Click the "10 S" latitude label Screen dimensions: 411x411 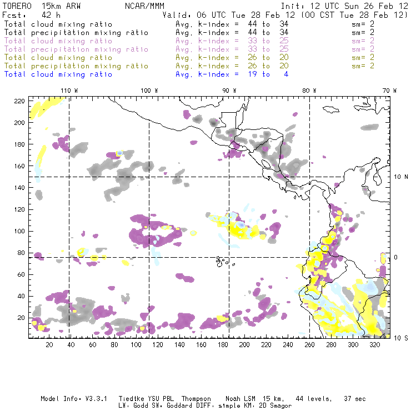(x=401, y=338)
